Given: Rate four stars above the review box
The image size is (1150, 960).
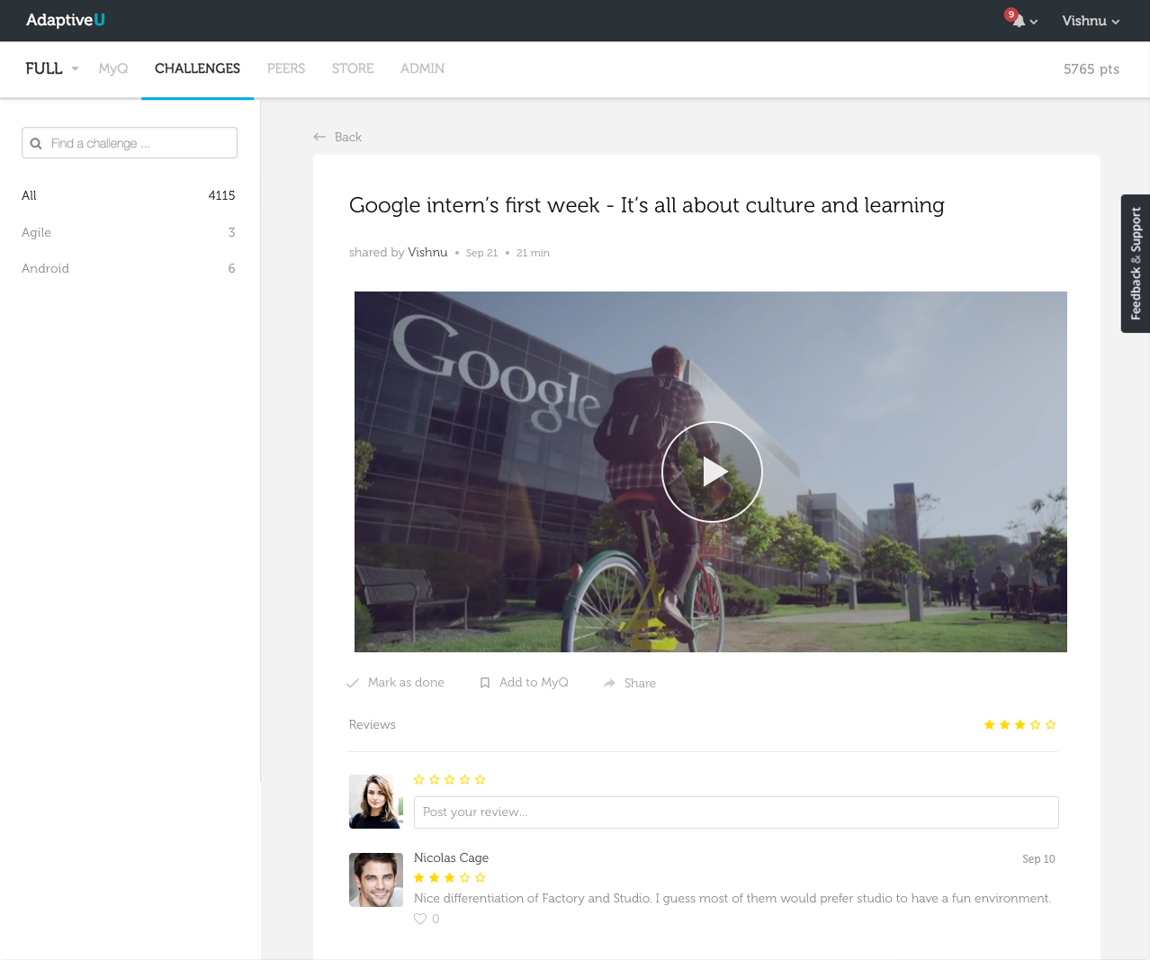Looking at the screenshot, I should 464,779.
